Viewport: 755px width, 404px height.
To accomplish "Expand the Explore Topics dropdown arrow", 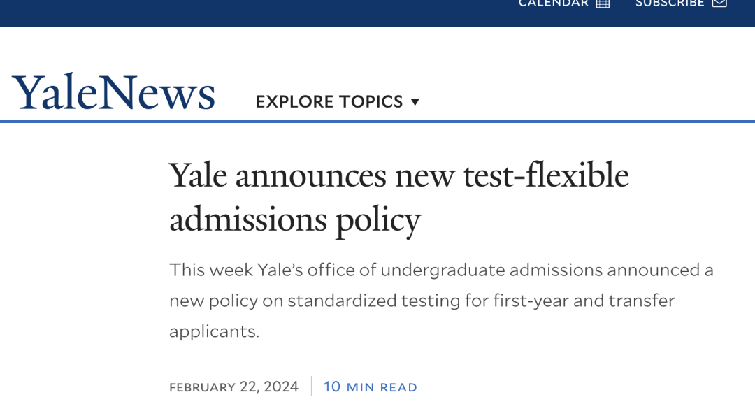I will click(x=415, y=102).
